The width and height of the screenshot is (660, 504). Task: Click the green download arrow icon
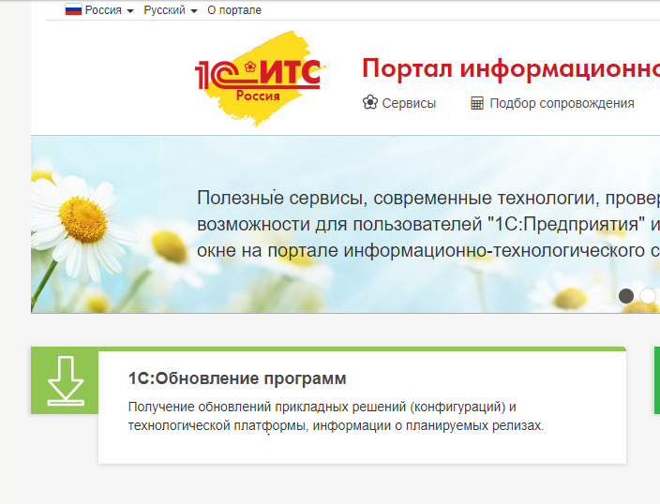click(66, 381)
